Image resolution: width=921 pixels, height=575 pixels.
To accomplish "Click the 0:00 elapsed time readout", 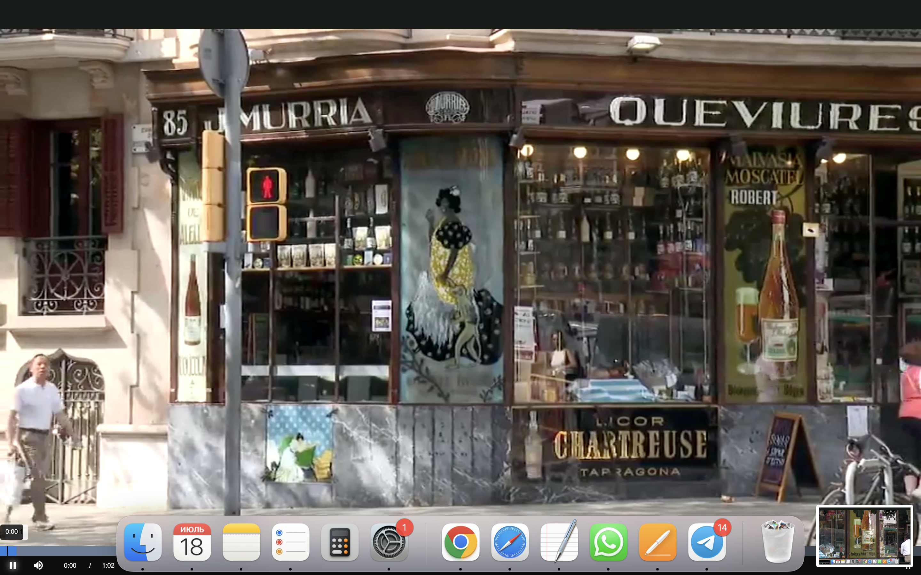I will pyautogui.click(x=70, y=565).
